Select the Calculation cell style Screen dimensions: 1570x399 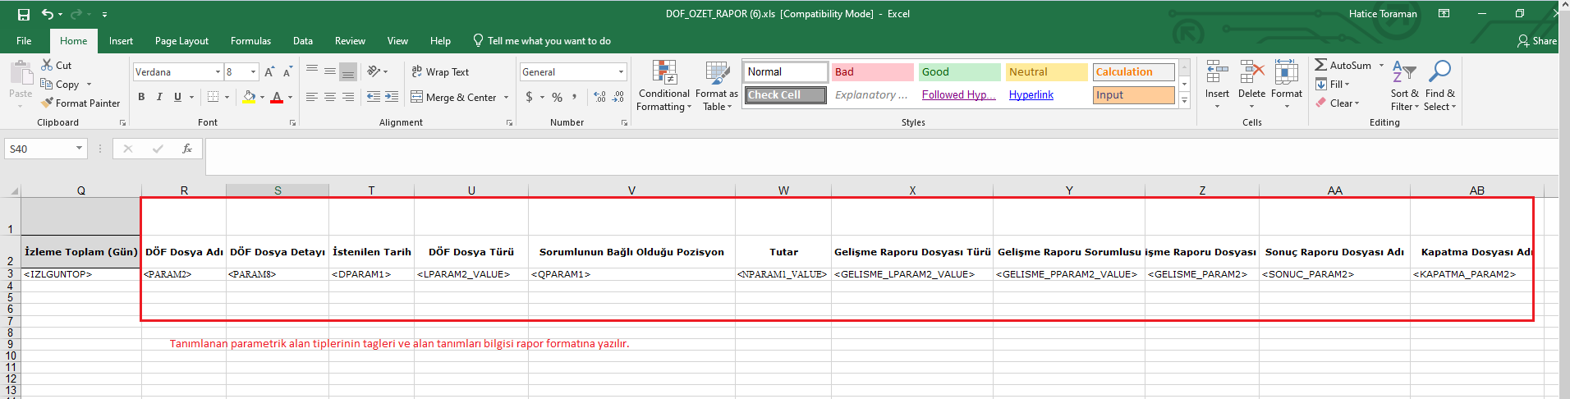[1133, 72]
